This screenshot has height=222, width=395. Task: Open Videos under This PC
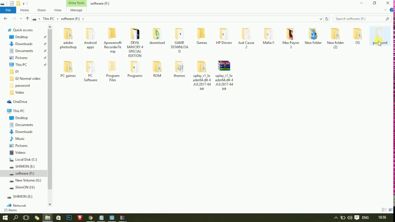coord(20,153)
